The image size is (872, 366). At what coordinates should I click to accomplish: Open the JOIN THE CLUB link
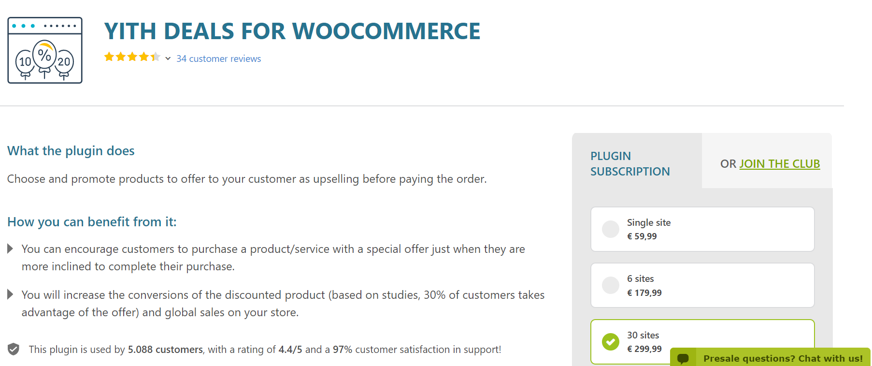(779, 164)
